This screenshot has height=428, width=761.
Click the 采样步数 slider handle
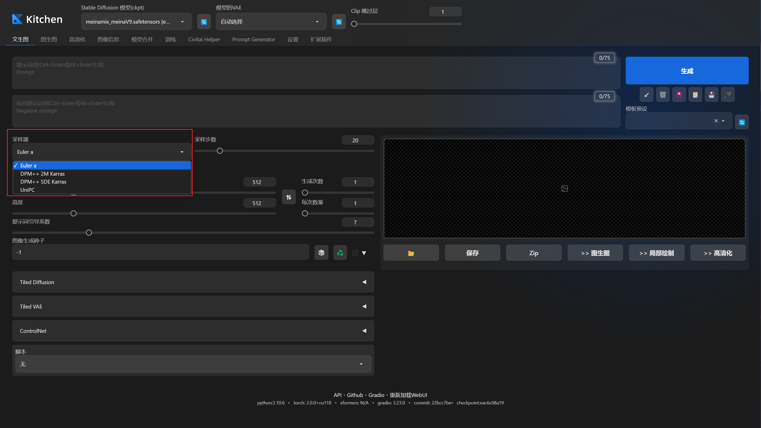click(220, 151)
